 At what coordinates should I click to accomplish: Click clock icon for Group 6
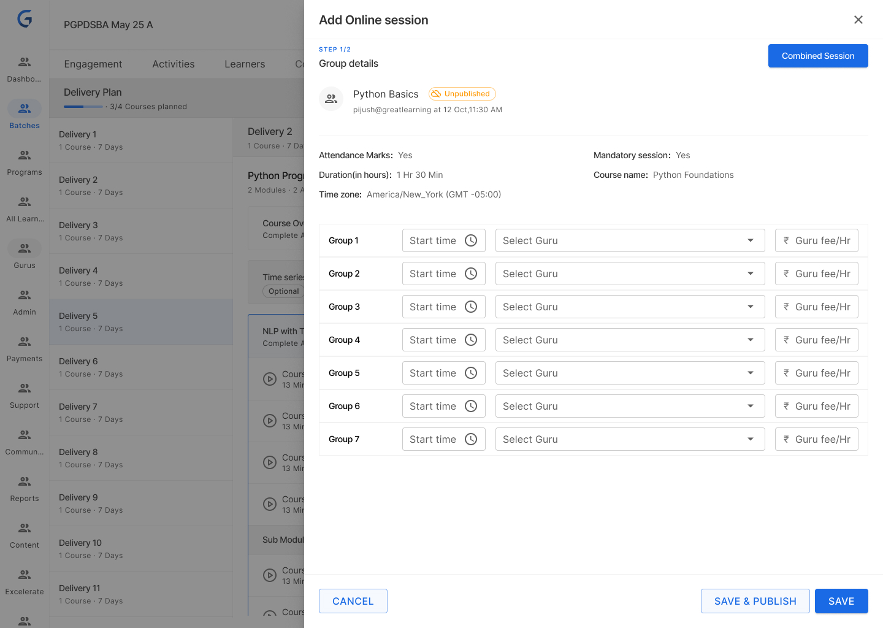[x=471, y=406]
